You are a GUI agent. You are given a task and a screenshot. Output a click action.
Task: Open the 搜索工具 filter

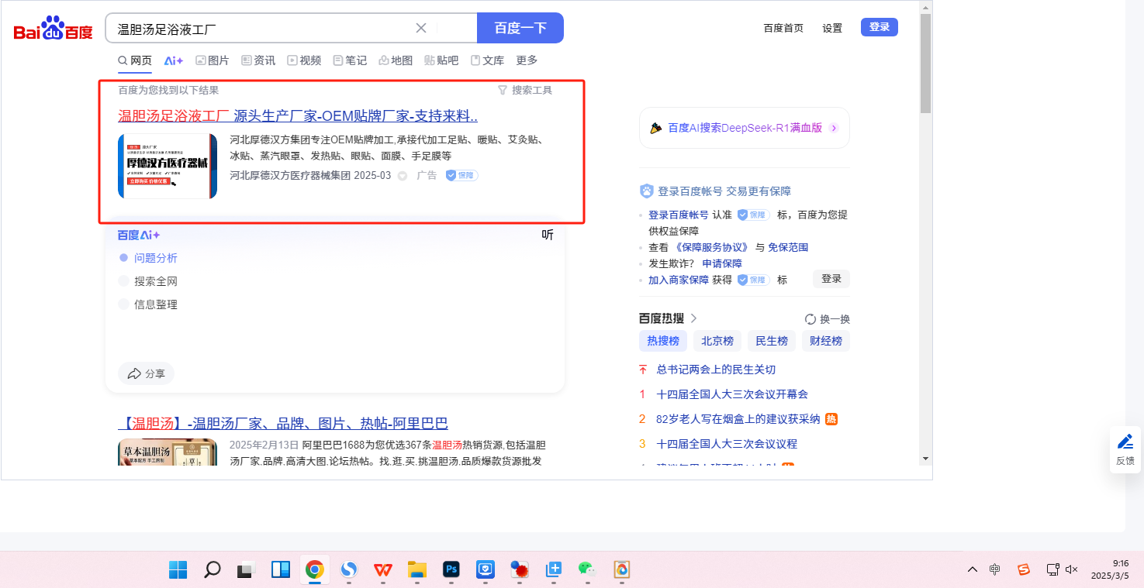point(525,91)
